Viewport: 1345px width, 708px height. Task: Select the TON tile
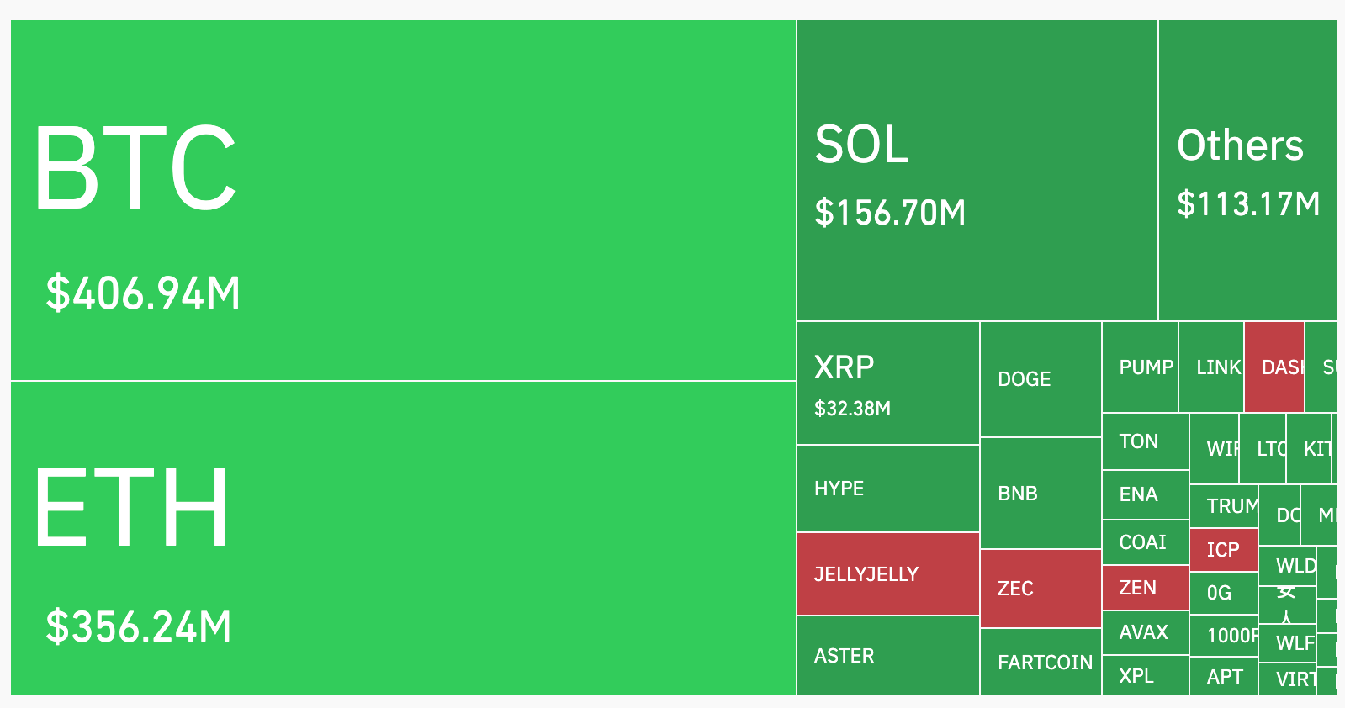pos(1145,441)
